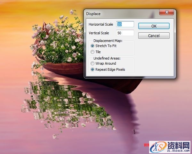The width and height of the screenshot is (192, 154).
Task: Click the Displace dialog title bar
Action: [122, 13]
